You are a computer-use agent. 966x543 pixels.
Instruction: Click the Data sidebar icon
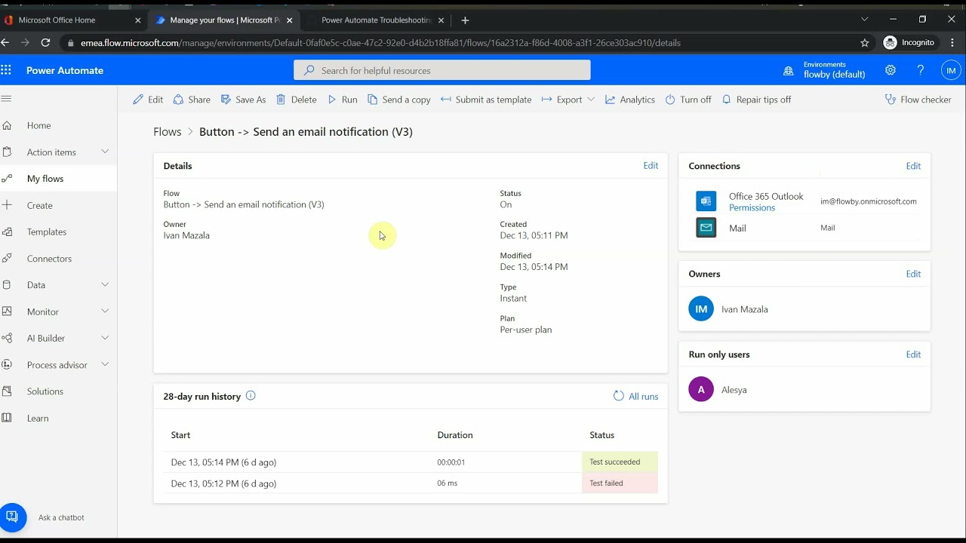tap(7, 285)
